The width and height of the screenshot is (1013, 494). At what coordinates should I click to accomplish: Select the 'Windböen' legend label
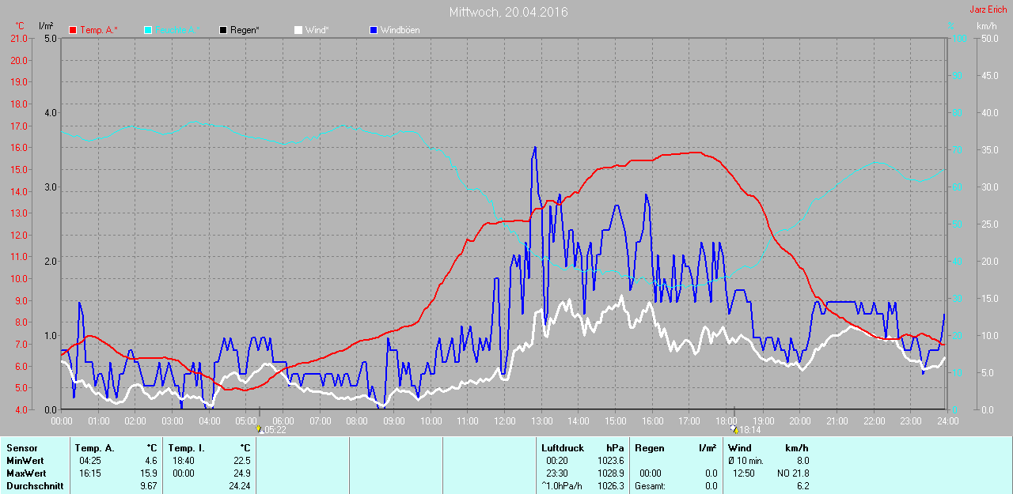[400, 30]
